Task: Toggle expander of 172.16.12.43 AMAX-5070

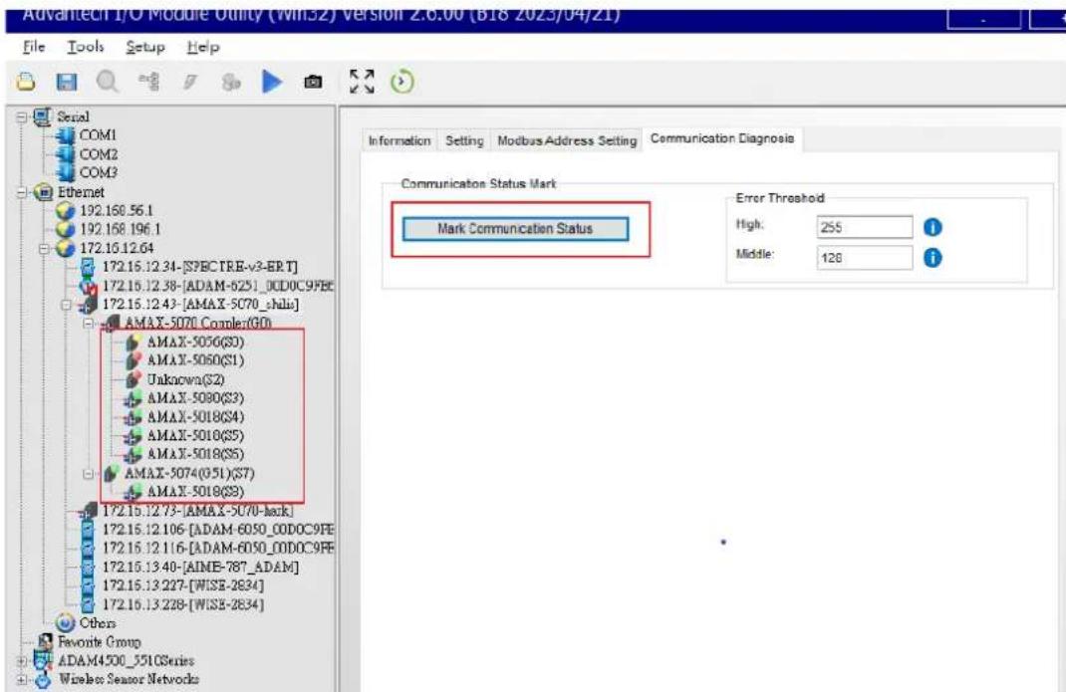Action: tap(67, 306)
